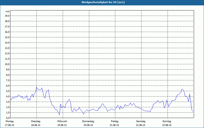Click the 15,0 y-axis label
204x128 pixels.
coord(7,37)
